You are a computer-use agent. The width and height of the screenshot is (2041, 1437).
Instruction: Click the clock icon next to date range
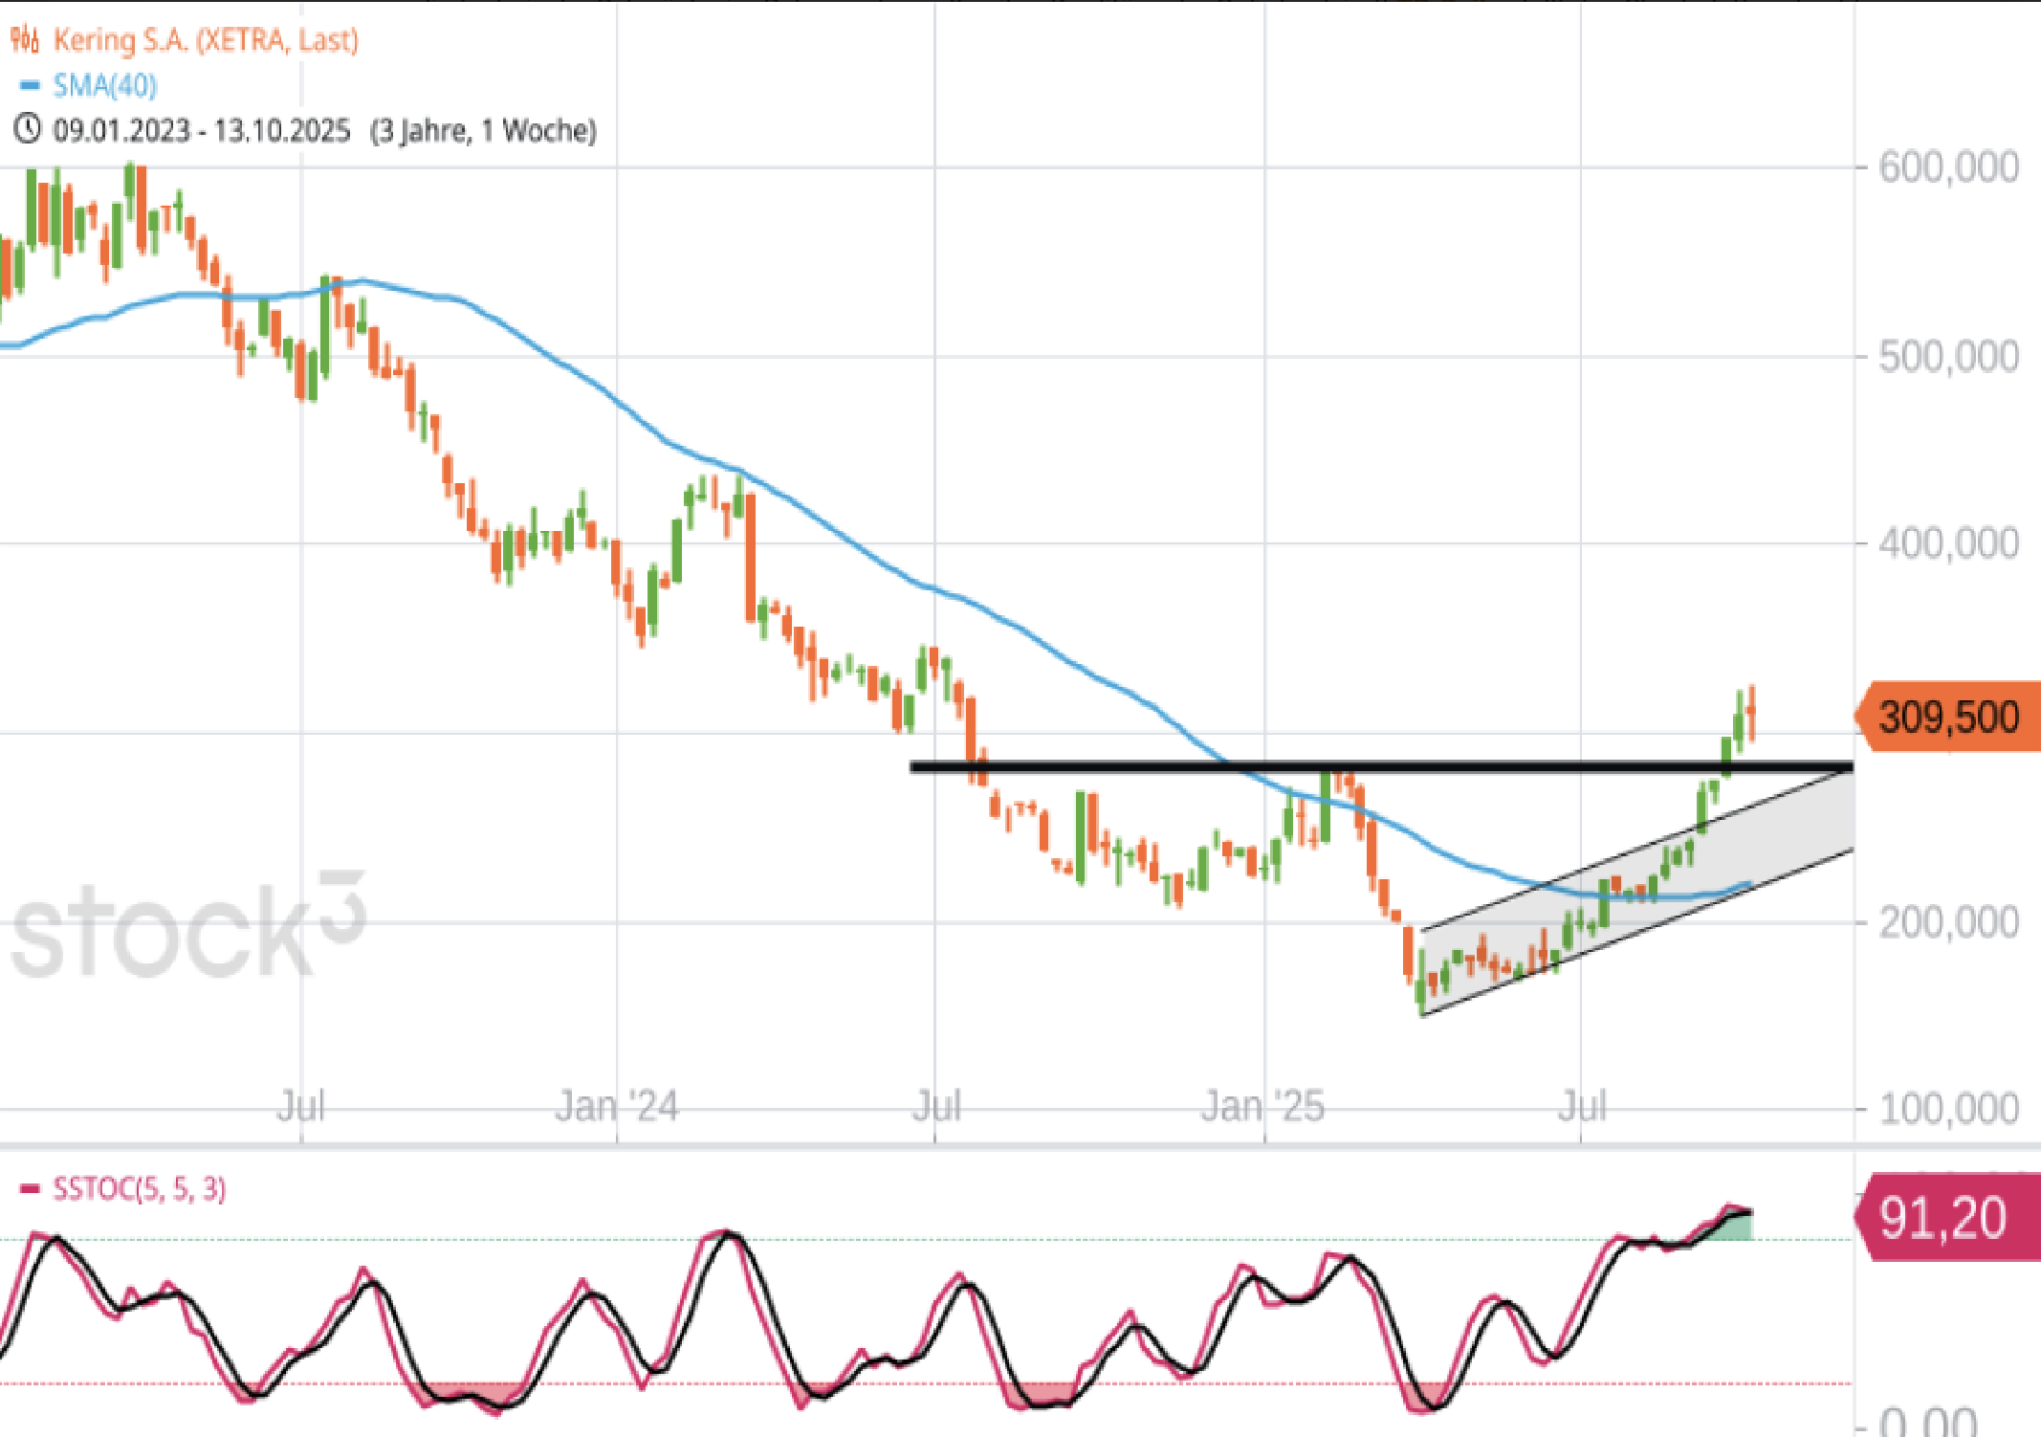(x=27, y=128)
